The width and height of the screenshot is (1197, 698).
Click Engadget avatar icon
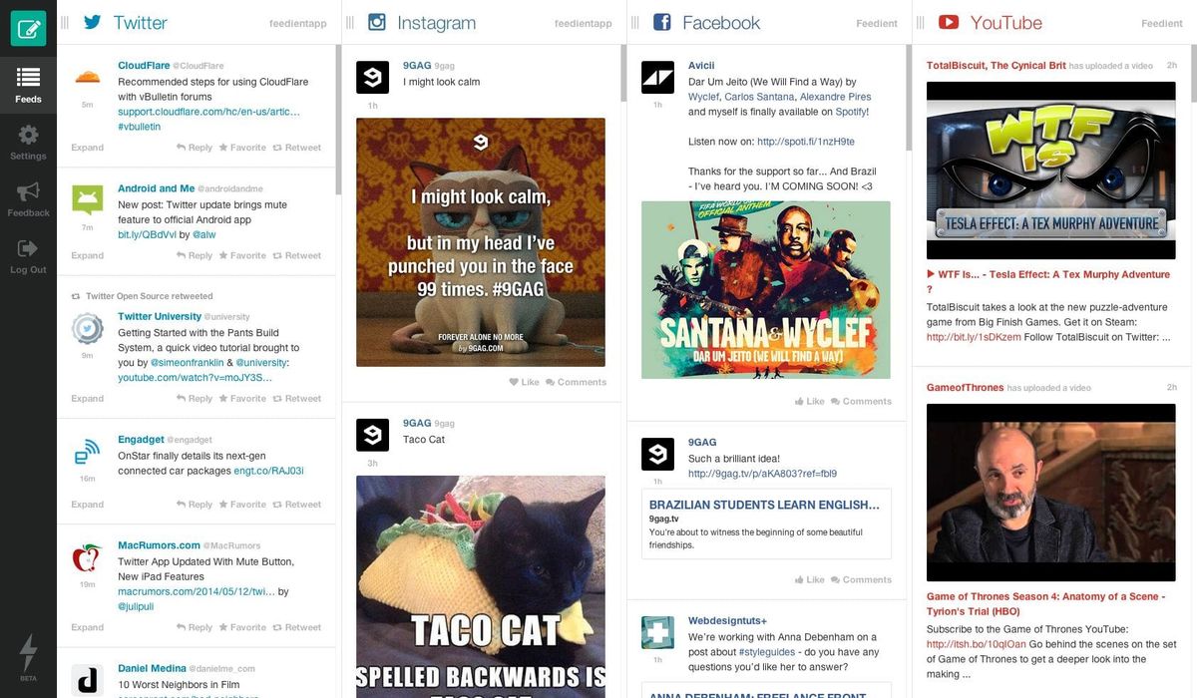[x=88, y=451]
